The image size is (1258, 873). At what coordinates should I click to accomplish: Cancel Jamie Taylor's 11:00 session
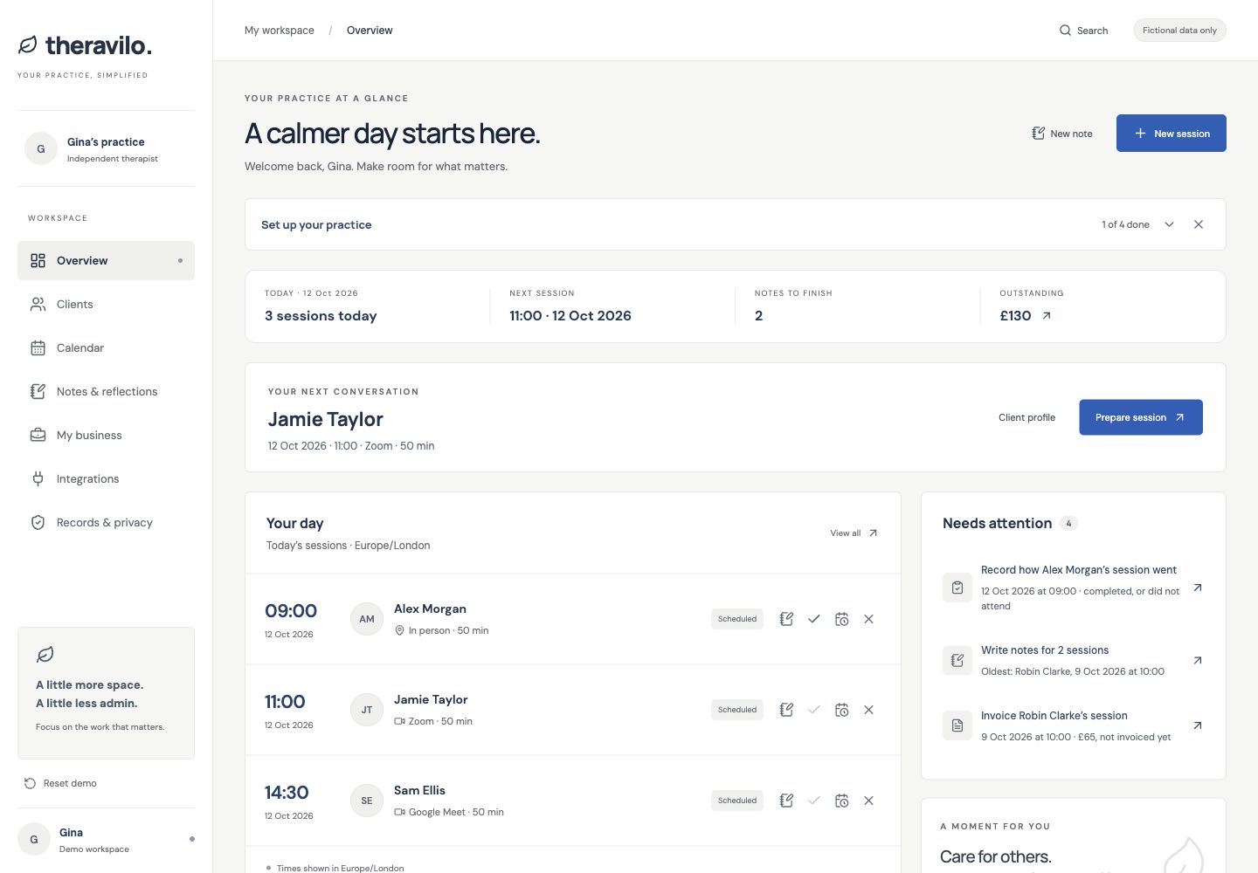click(x=868, y=710)
